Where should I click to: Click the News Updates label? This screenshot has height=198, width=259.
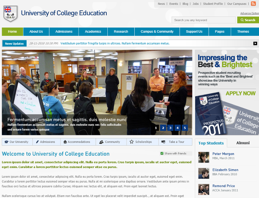click(x=15, y=43)
